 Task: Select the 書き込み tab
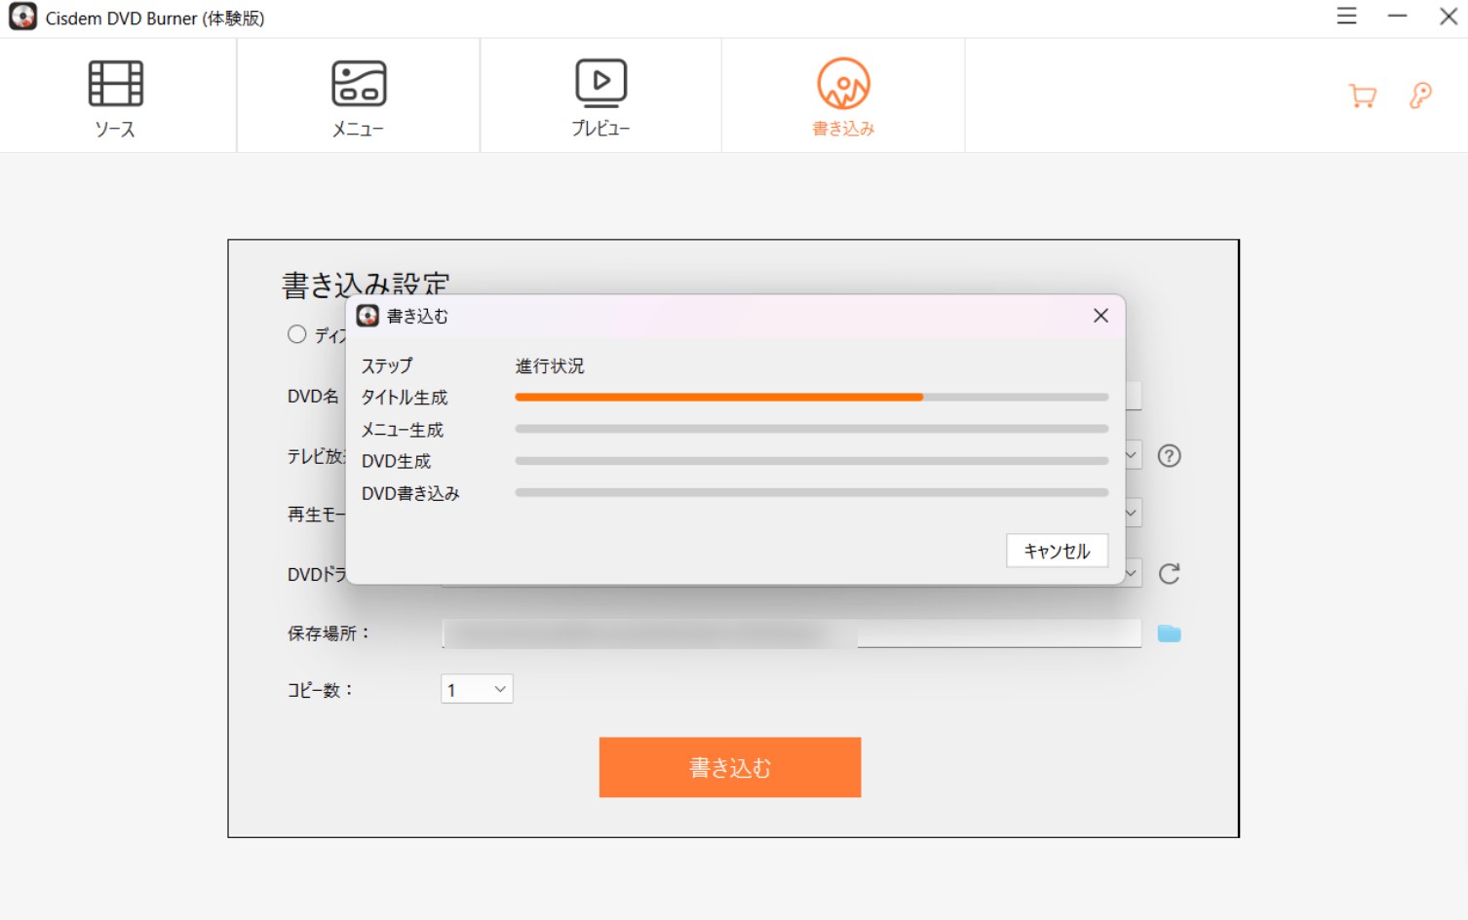point(843,96)
